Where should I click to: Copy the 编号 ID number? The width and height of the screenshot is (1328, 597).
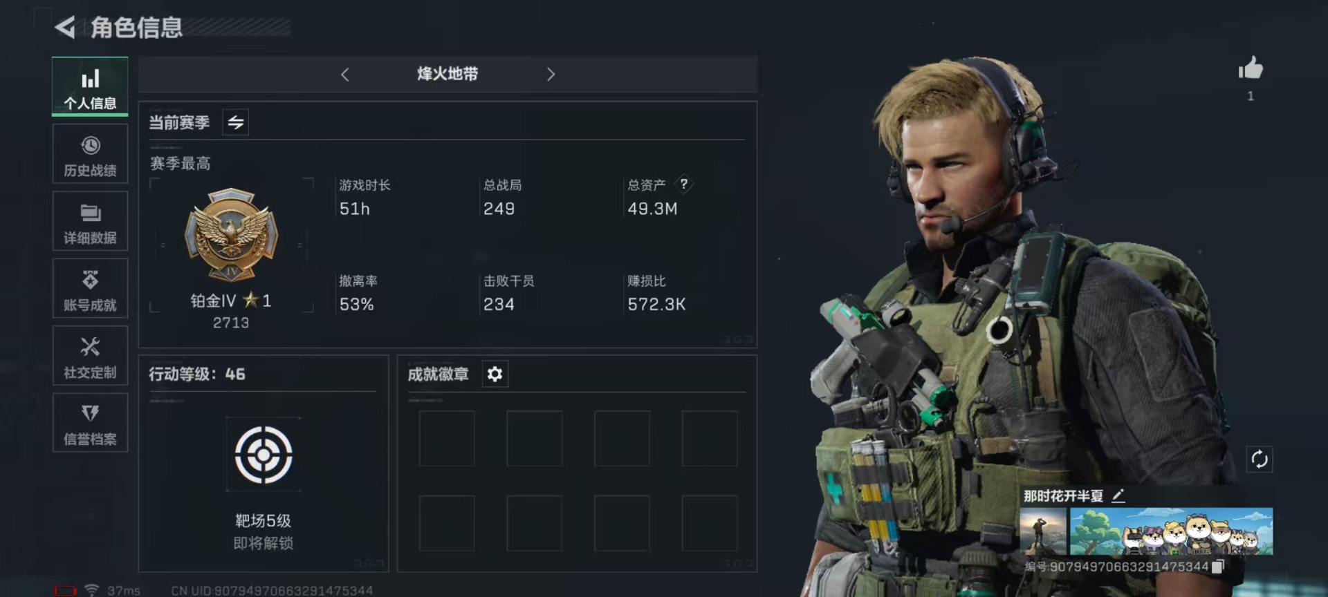coord(1218,567)
